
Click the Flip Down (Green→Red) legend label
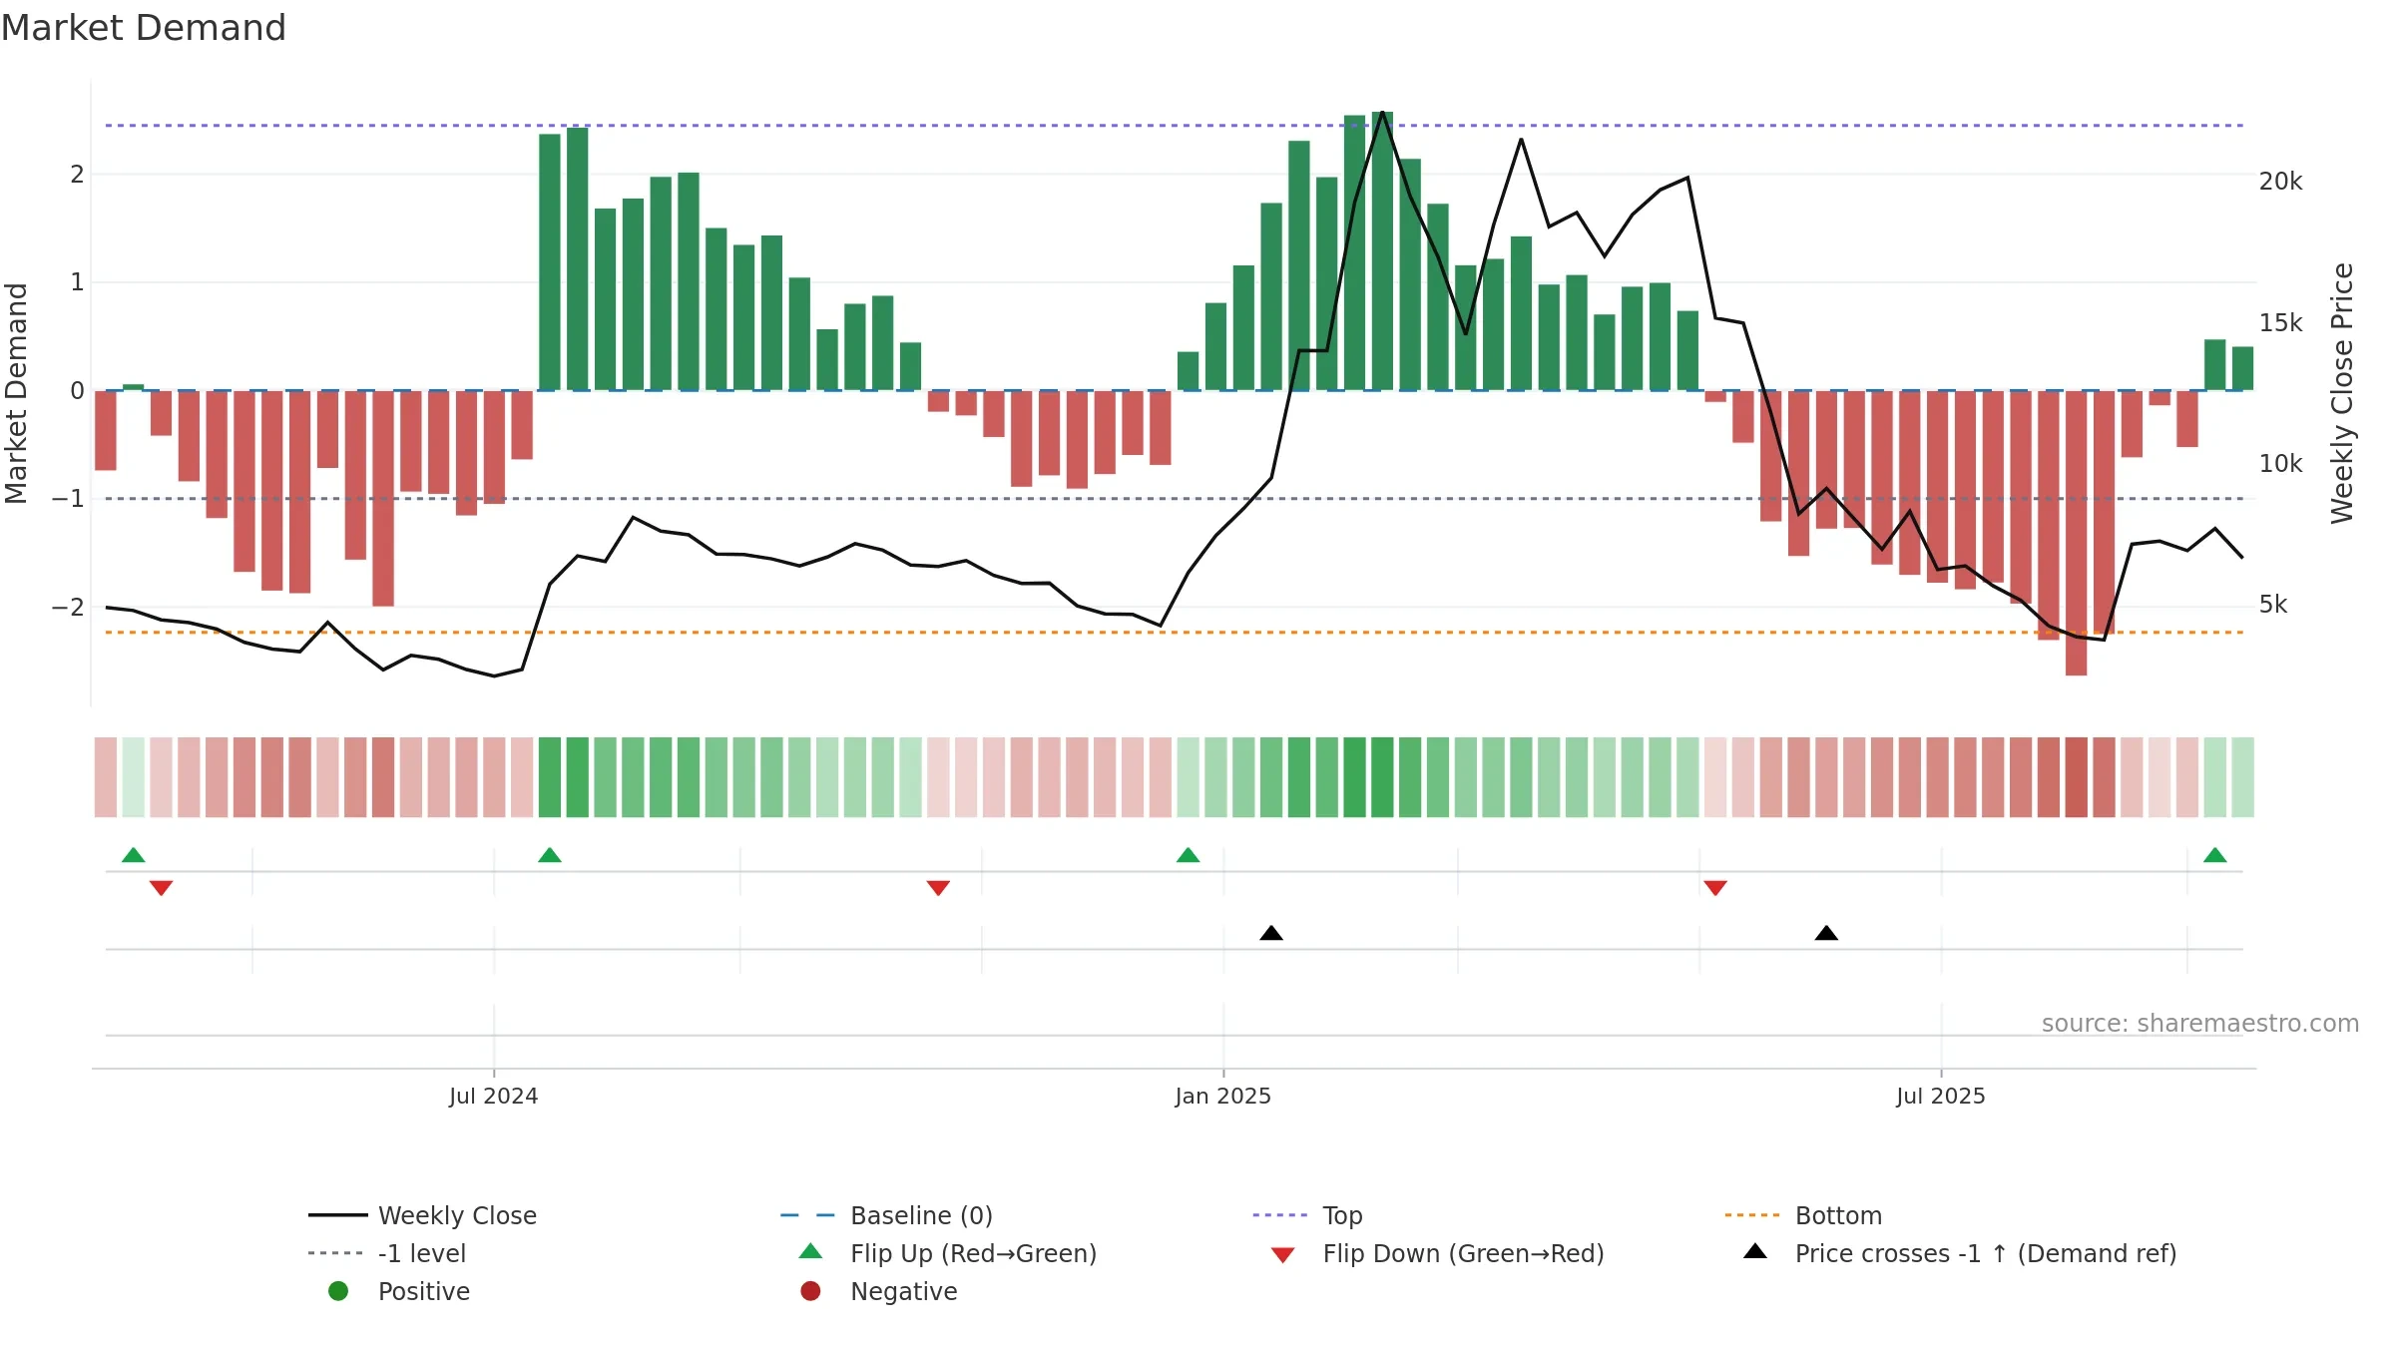(x=1463, y=1253)
